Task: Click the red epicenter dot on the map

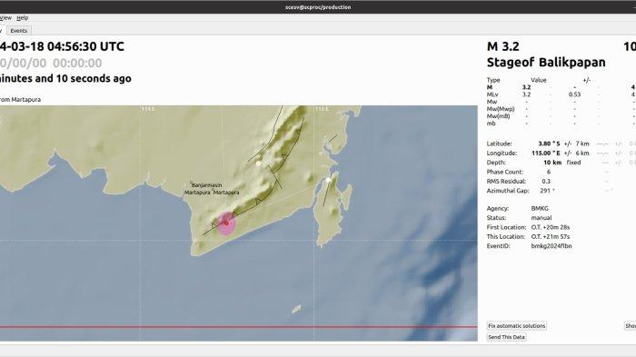Action: click(227, 223)
